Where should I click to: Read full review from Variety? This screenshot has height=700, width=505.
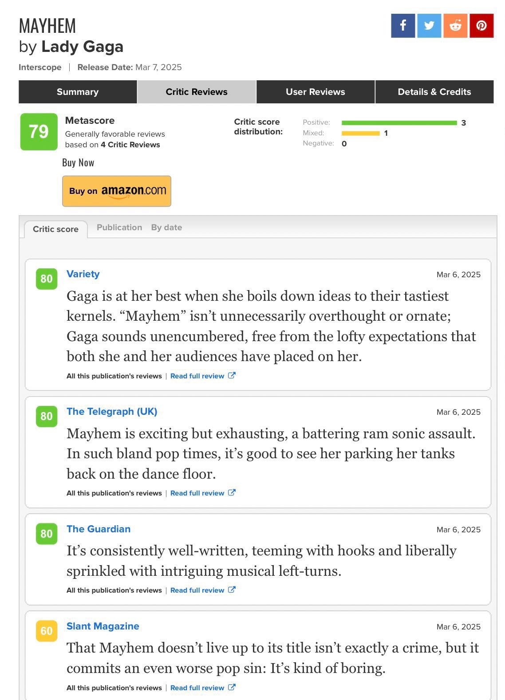(x=197, y=376)
